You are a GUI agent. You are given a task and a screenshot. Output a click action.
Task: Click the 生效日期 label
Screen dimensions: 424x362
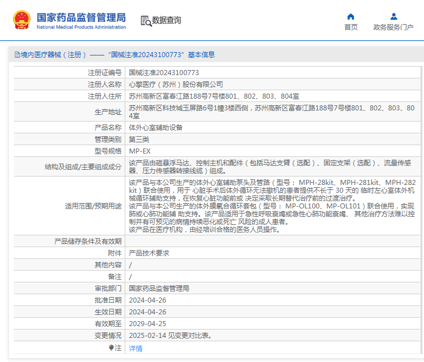coord(108,312)
